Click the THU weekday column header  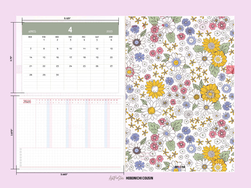coord(70,37)
